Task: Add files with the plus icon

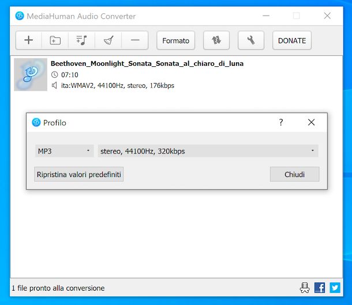Action: (28, 40)
